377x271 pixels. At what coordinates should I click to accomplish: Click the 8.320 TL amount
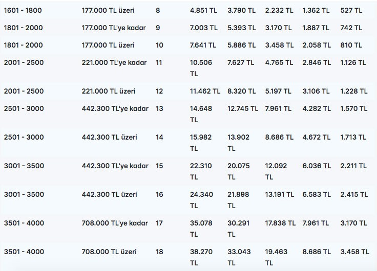[242, 91]
